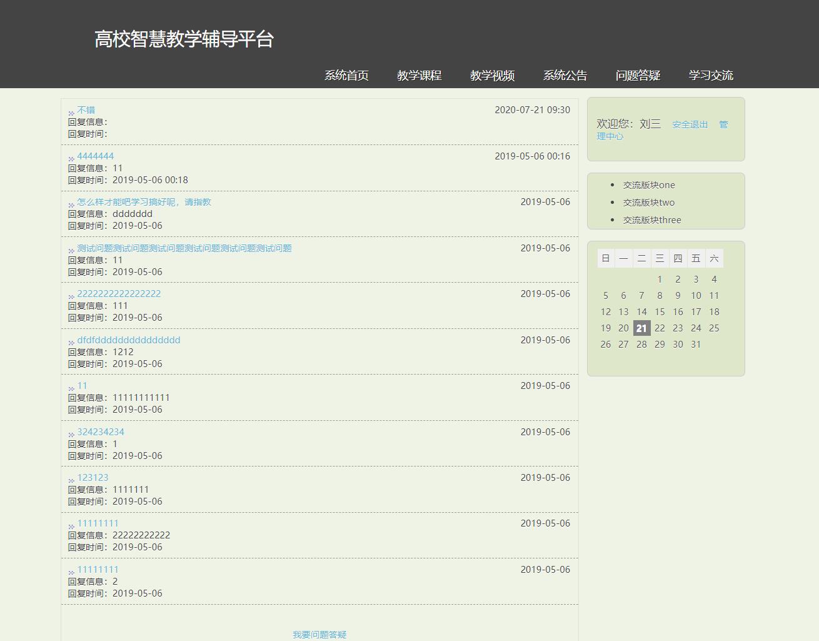Open question "怎么样才能吧学习搞好呢，请指教"

pos(144,202)
